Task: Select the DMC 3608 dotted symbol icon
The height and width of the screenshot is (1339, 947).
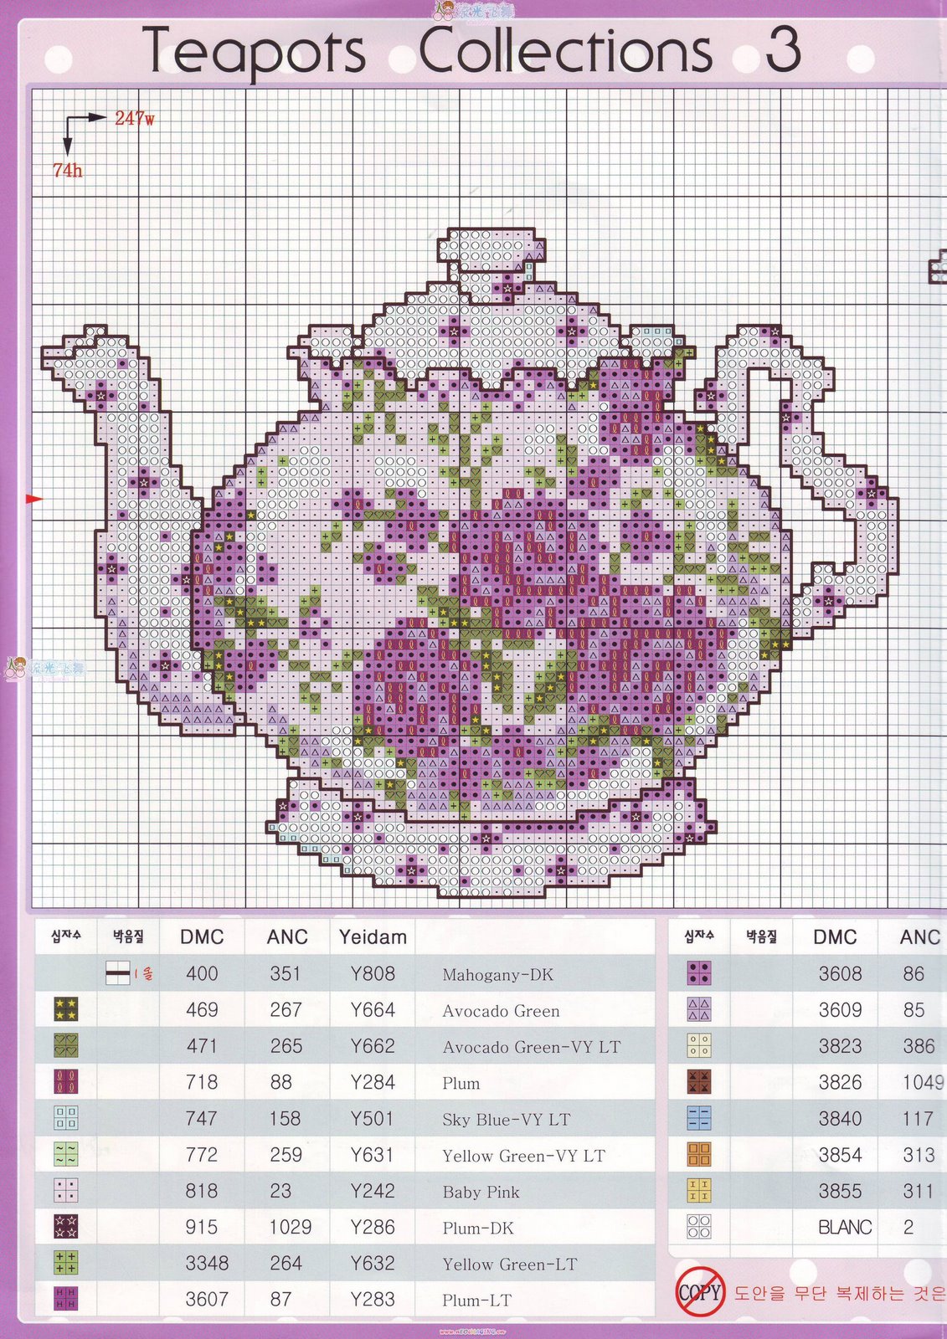Action: pos(699,973)
